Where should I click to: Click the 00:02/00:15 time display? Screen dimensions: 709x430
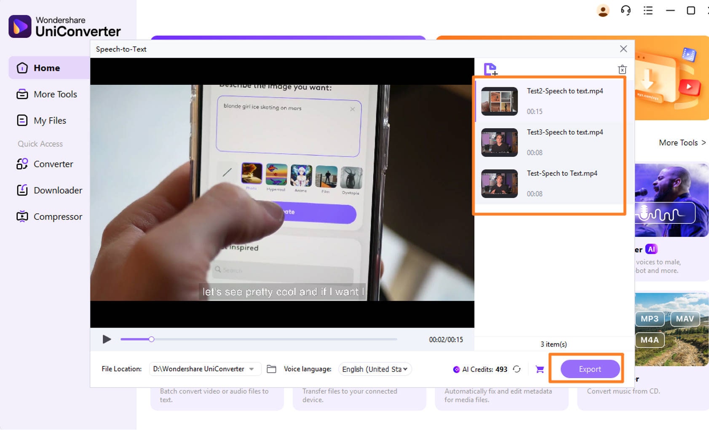tap(446, 340)
